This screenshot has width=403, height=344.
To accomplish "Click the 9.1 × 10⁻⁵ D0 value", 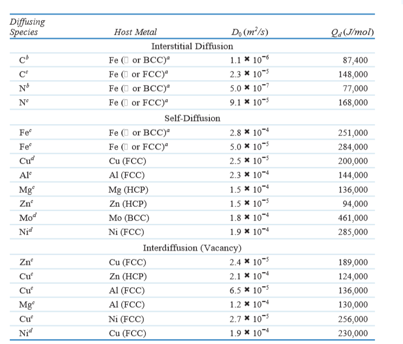I will pos(249,102).
